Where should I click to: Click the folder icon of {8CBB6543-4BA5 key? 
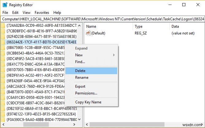click(3, 53)
